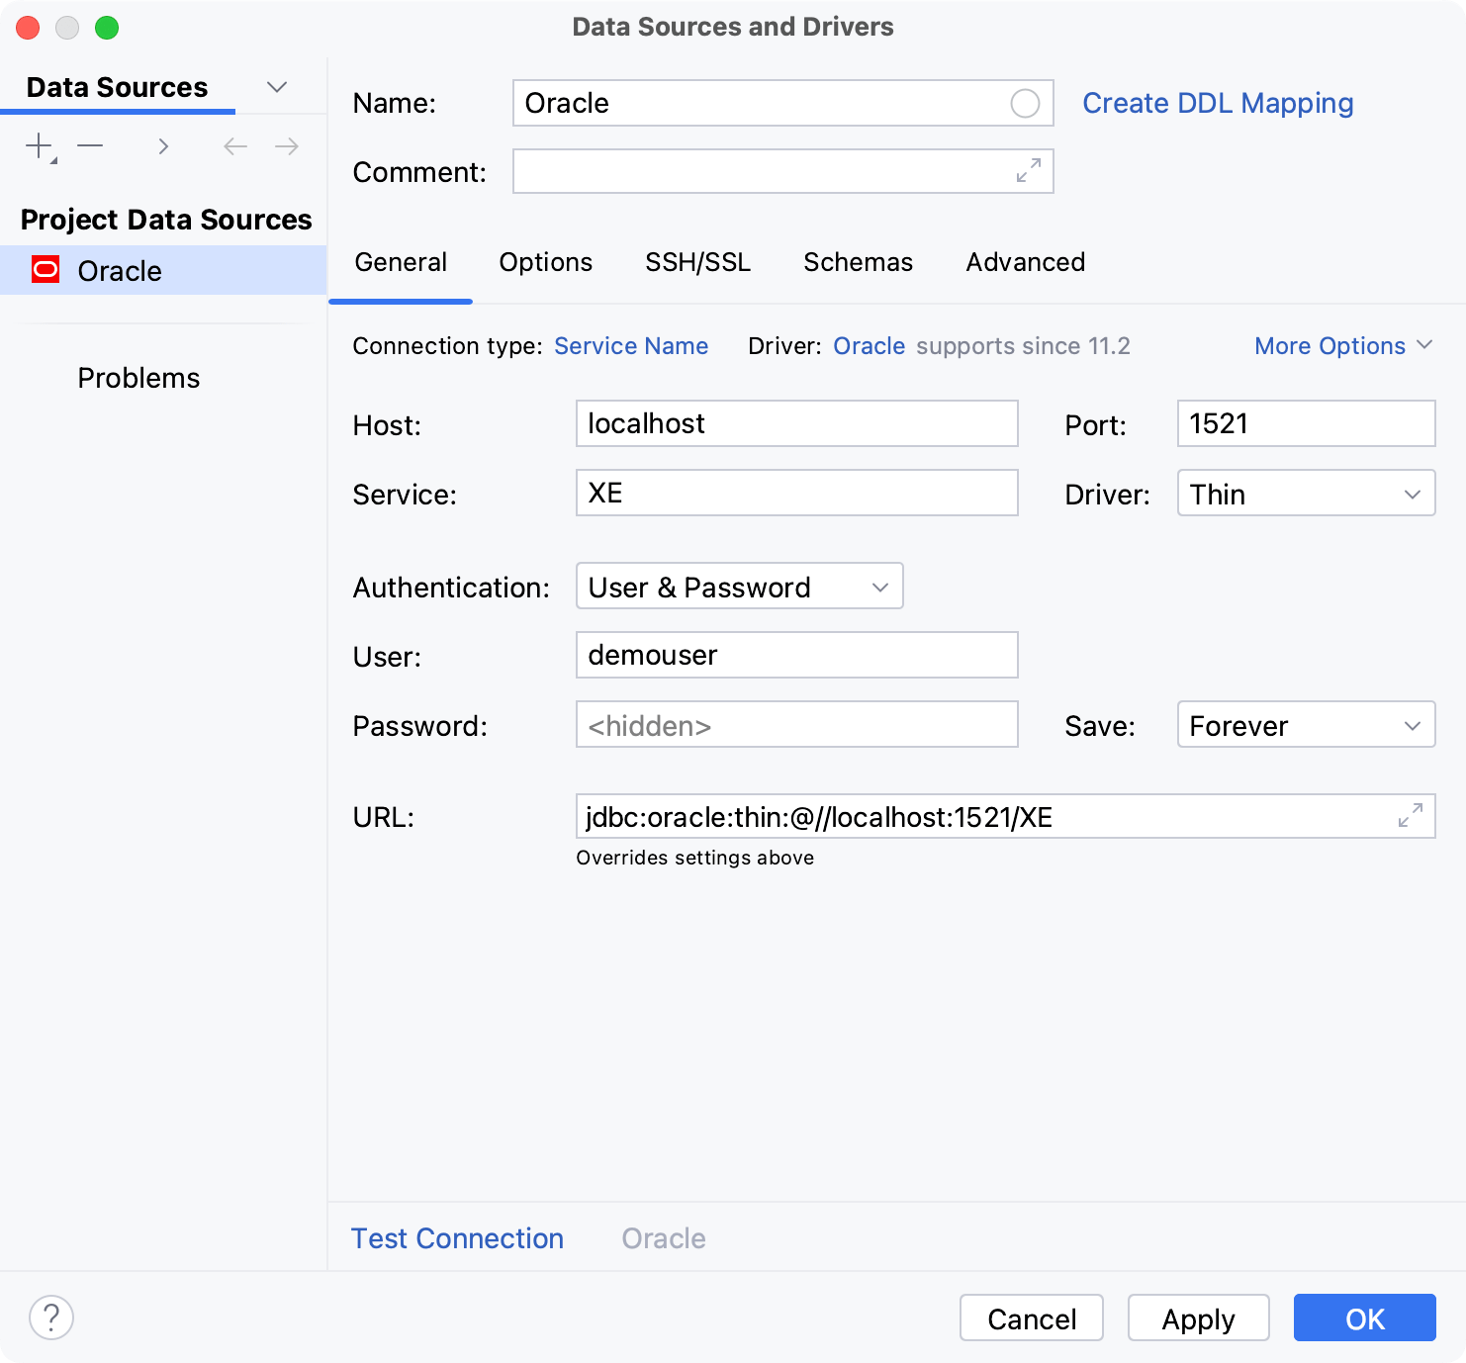This screenshot has height=1363, width=1466.
Task: Apply the data source changes
Action: pyautogui.click(x=1198, y=1318)
